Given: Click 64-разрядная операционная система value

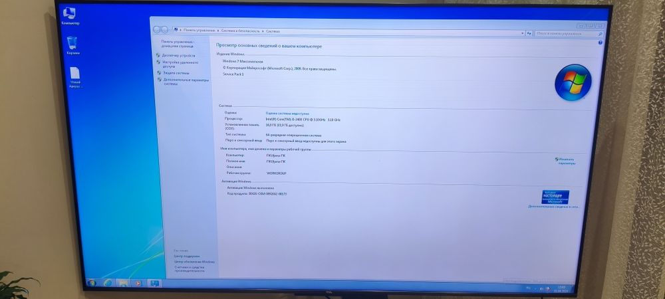Looking at the screenshot, I should pyautogui.click(x=293, y=135).
